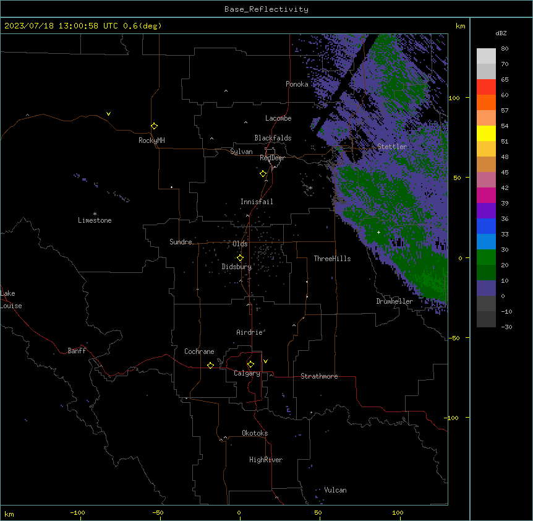Click the RockyMH label
Image resolution: width=533 pixels, height=521 pixels.
(x=151, y=140)
